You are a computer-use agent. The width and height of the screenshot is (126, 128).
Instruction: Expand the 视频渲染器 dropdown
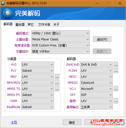(61, 45)
